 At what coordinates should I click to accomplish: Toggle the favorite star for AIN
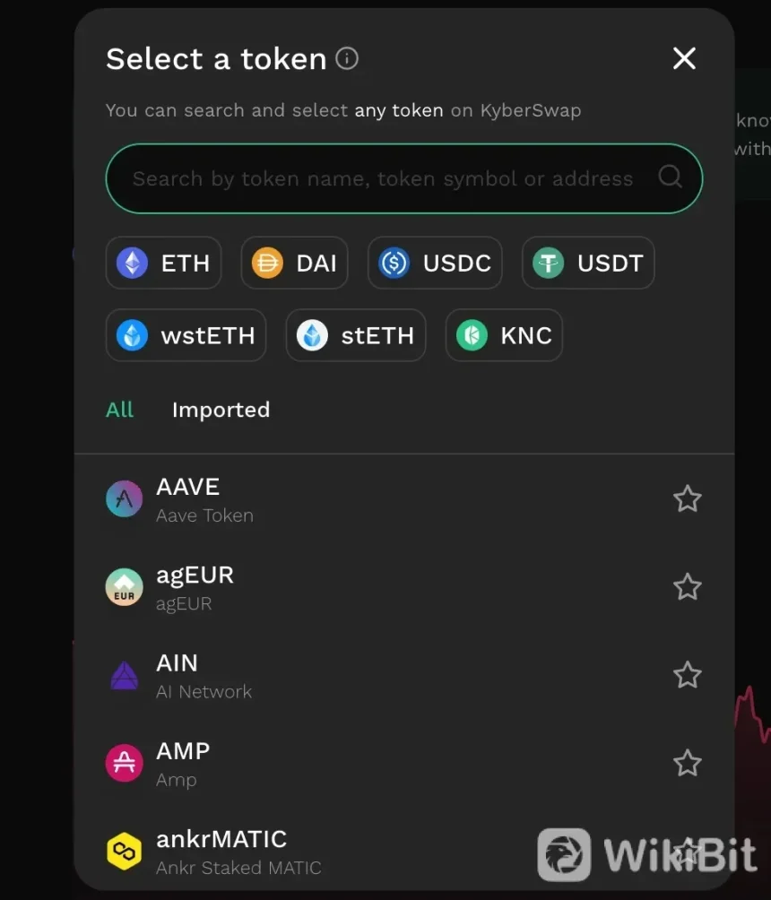(x=687, y=675)
